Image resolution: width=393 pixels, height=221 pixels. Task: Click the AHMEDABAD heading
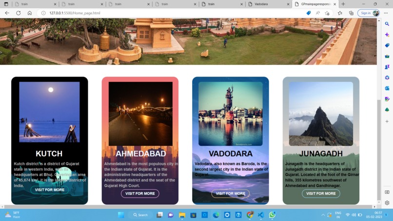(x=141, y=154)
